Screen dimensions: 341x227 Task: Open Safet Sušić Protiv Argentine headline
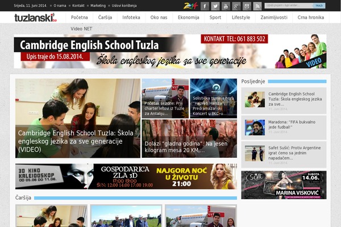pyautogui.click(x=294, y=153)
